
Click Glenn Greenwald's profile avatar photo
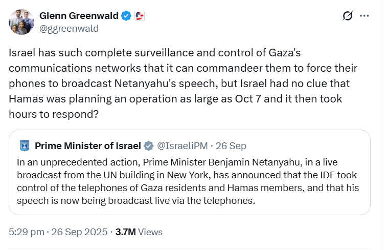pyautogui.click(x=21, y=22)
